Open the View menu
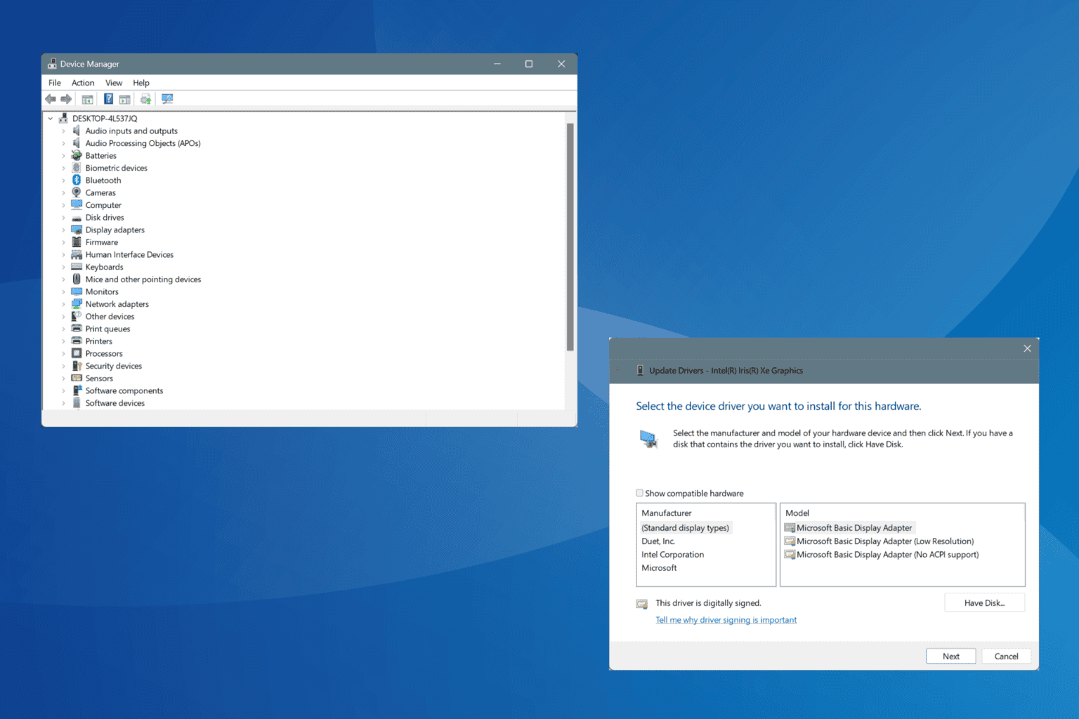Image resolution: width=1079 pixels, height=719 pixels. click(x=114, y=83)
